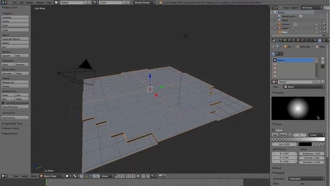This screenshot has height=186, width=330.
Task: Click the 3D view editor type icon
Action: [x=4, y=176]
